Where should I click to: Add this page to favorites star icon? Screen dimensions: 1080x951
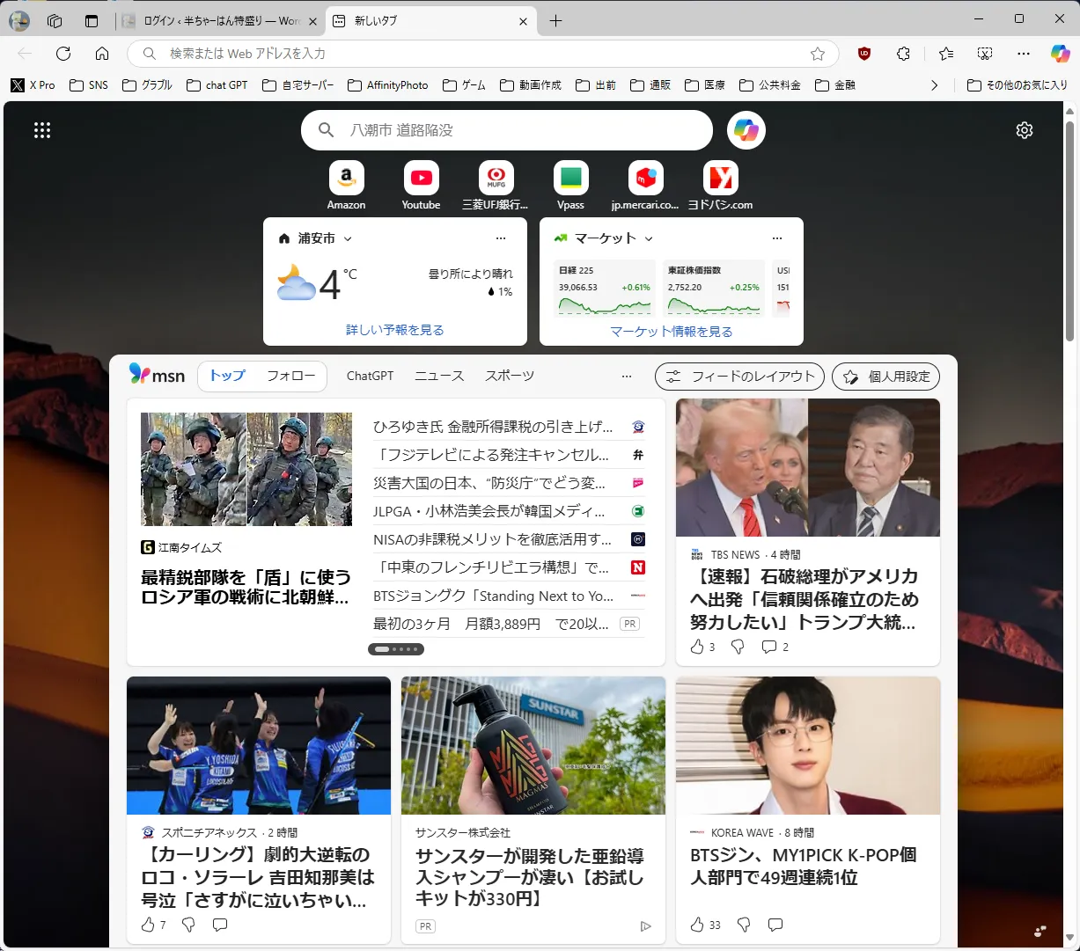click(x=818, y=54)
